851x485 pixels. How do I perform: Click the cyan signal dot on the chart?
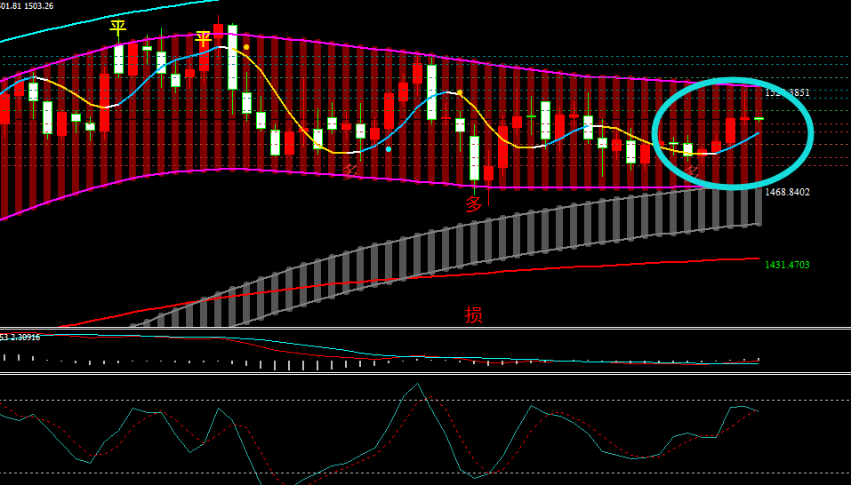pos(389,149)
